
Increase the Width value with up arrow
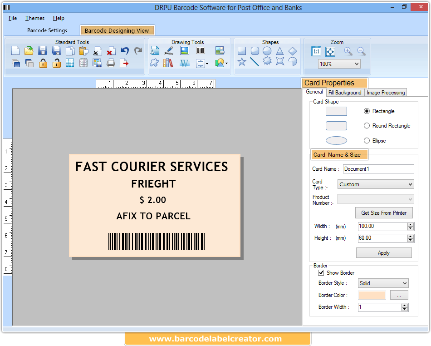[x=411, y=225]
